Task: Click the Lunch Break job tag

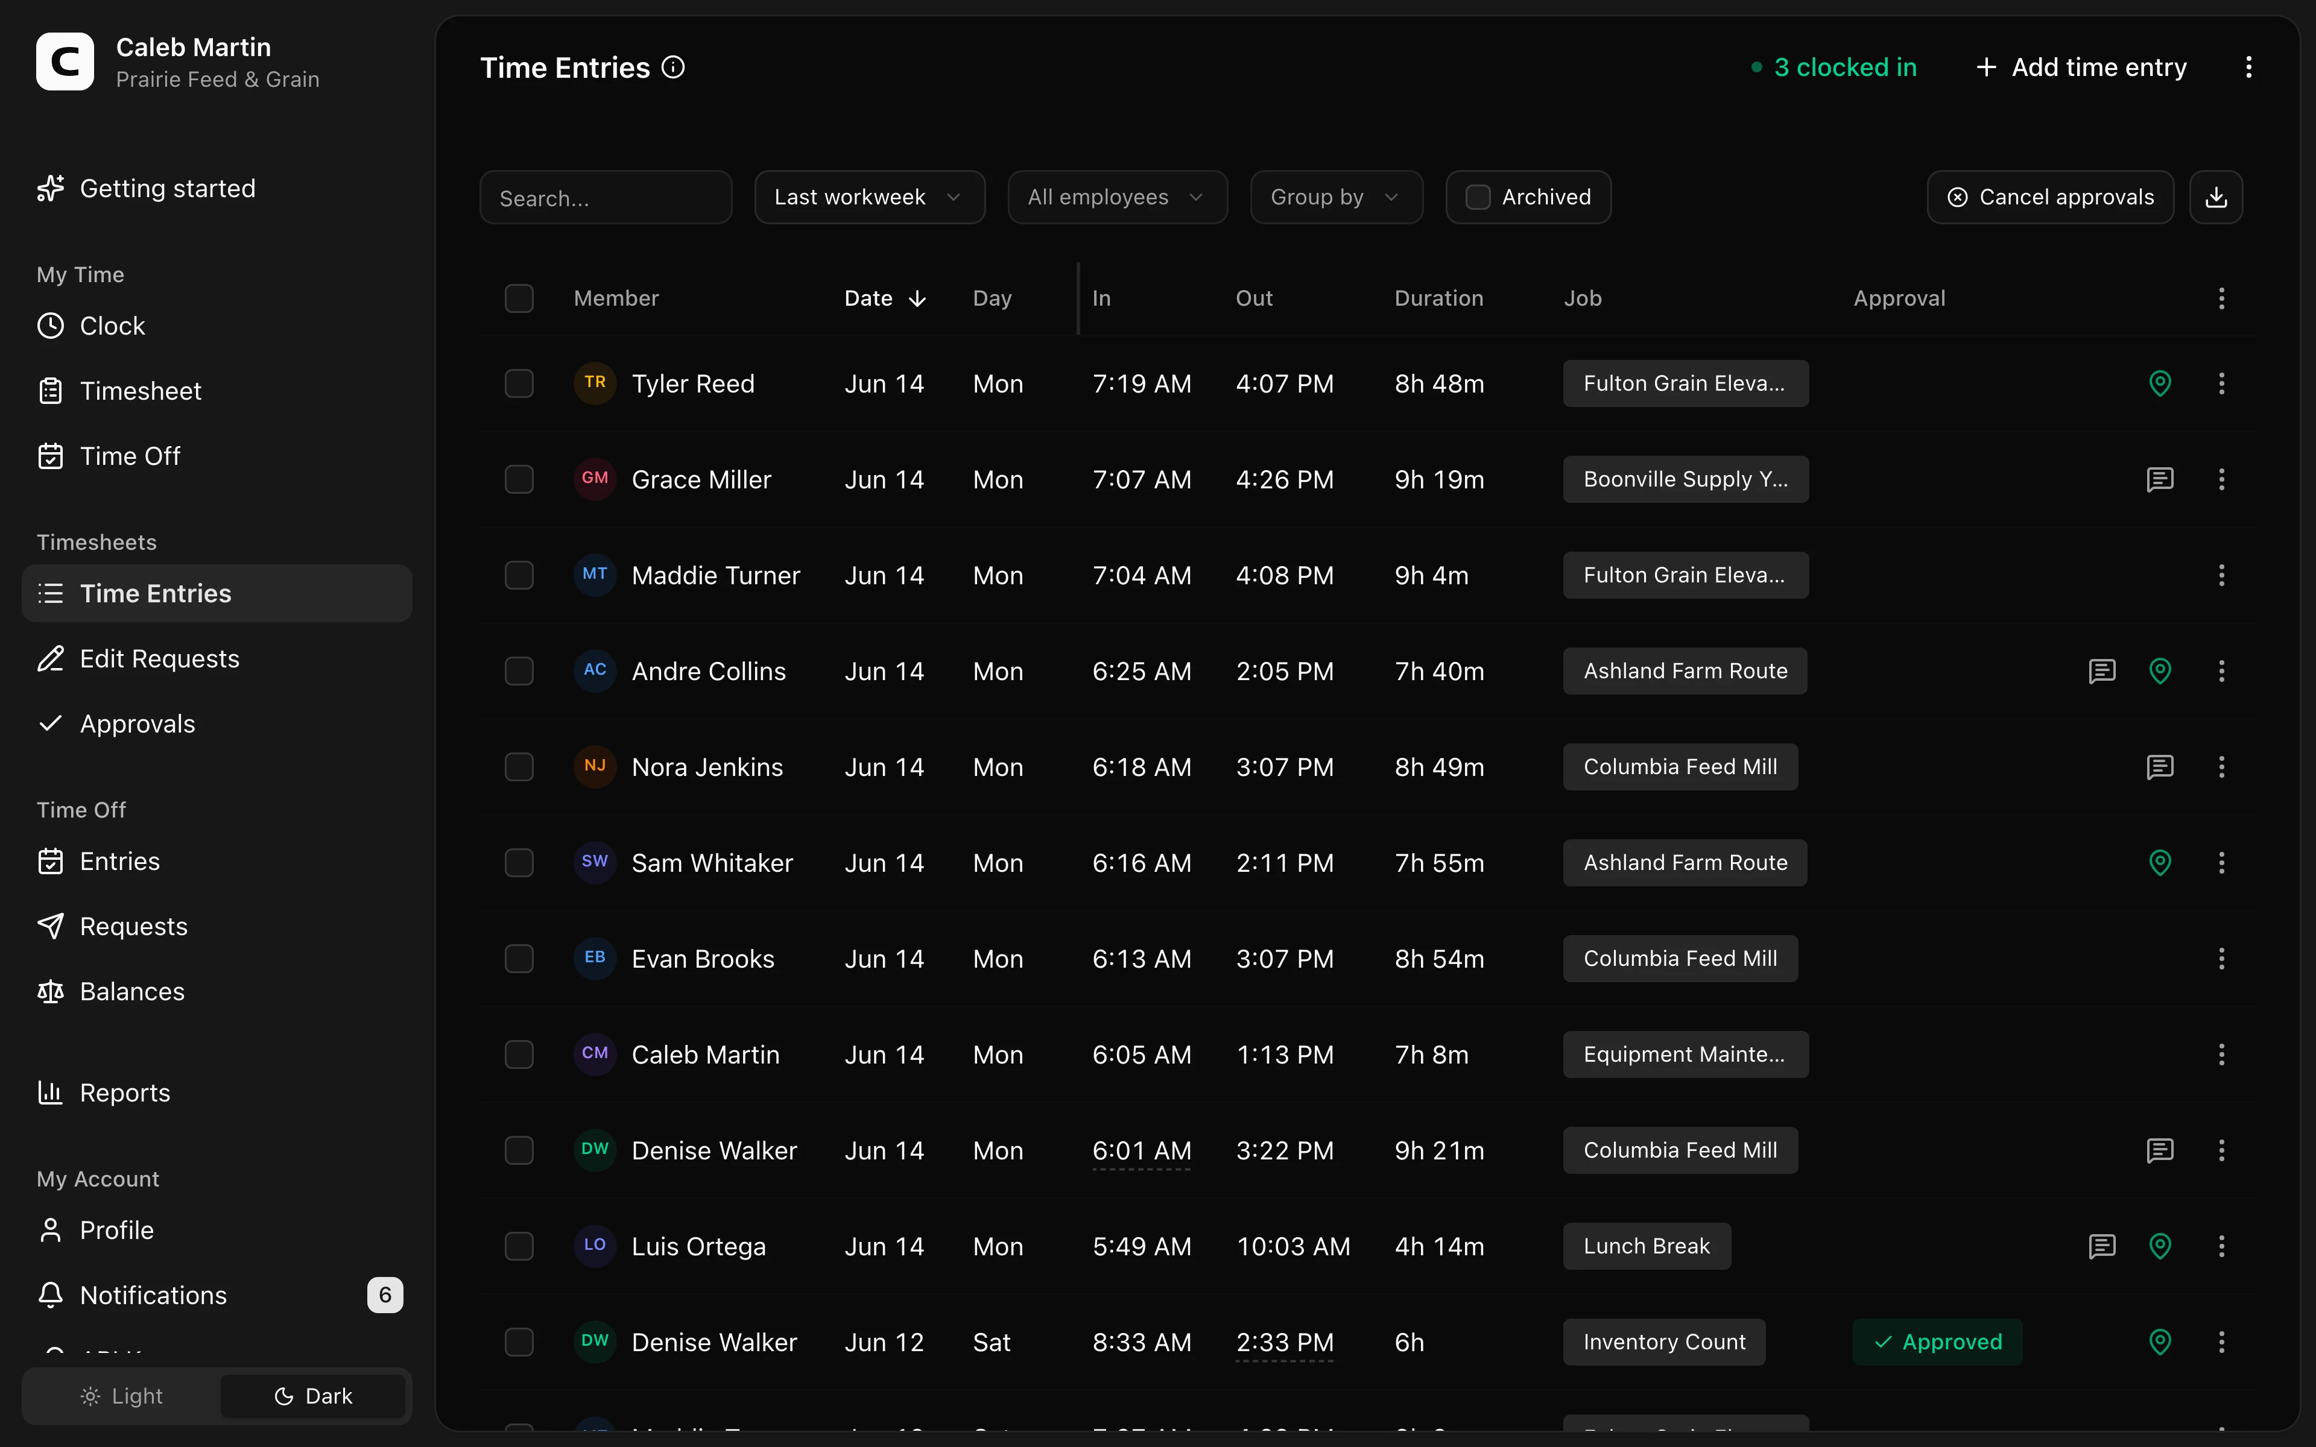Action: 1646,1246
